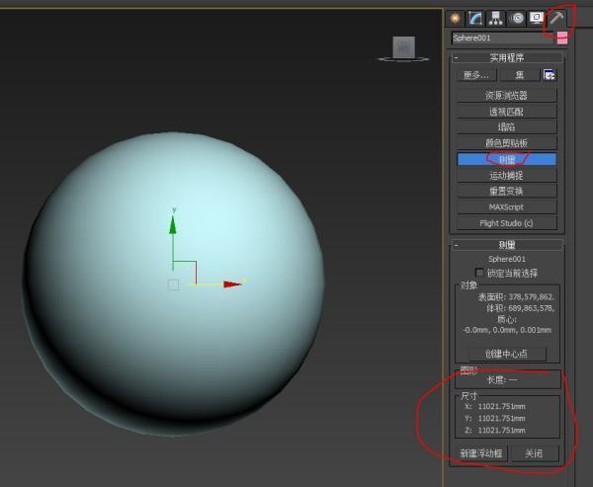
Task: Open the Create panel tab
Action: click(456, 18)
